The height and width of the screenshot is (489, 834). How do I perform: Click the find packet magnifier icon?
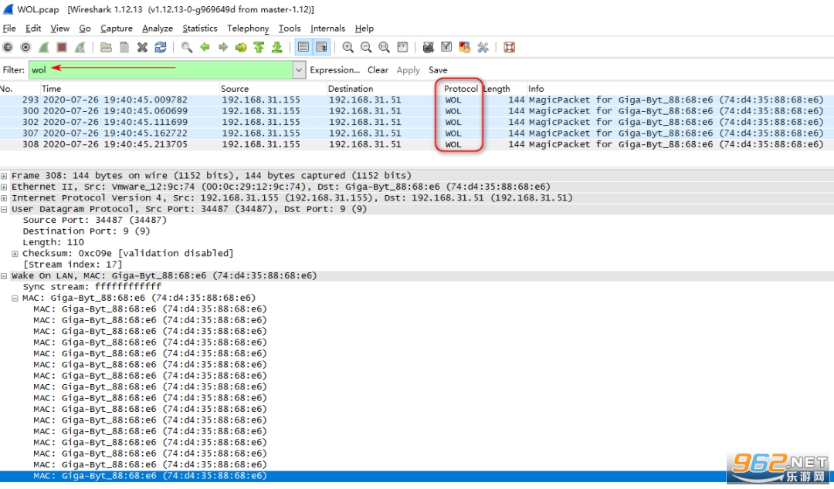point(187,48)
